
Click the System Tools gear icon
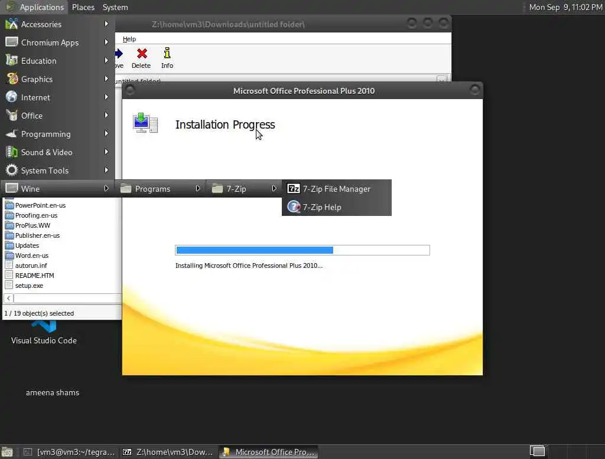[x=12, y=171]
